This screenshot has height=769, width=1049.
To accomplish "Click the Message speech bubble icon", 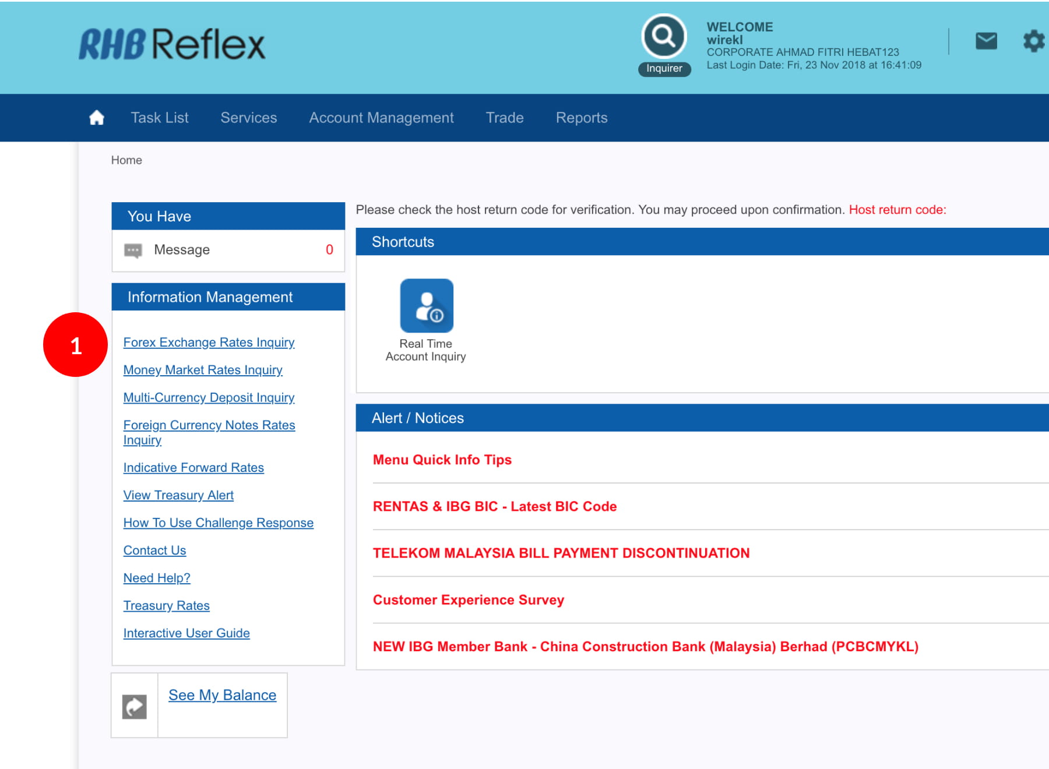I will (133, 251).
